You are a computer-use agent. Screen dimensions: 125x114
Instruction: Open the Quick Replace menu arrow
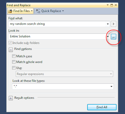click(x=63, y=11)
